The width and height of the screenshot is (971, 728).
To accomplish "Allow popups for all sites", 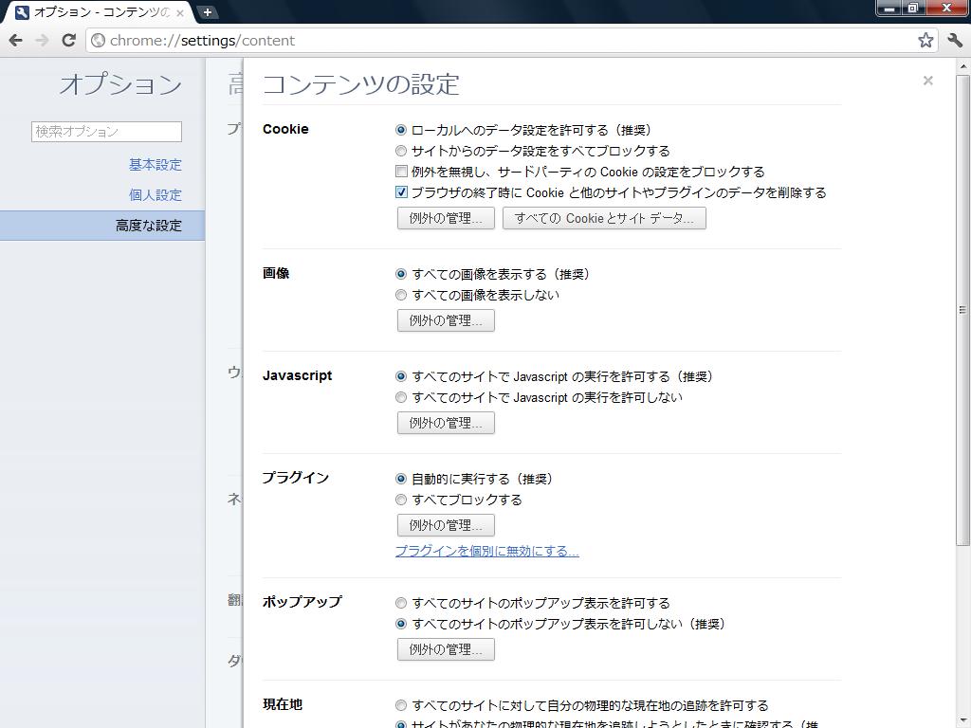I will pos(401,602).
